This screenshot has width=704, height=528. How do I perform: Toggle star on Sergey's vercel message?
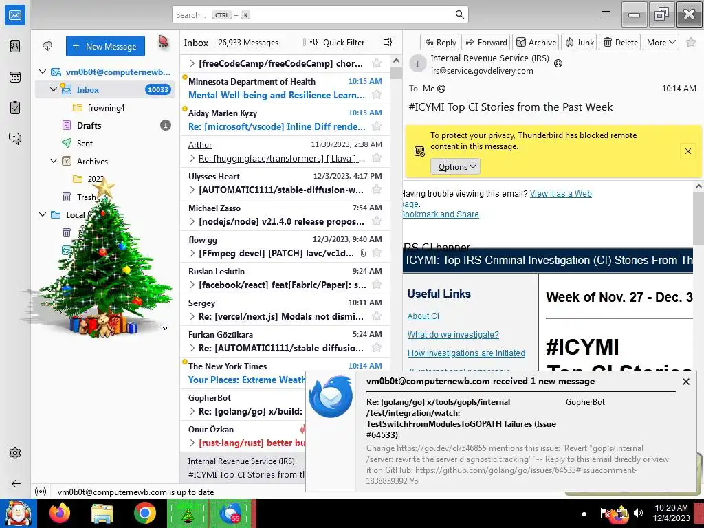(377, 316)
